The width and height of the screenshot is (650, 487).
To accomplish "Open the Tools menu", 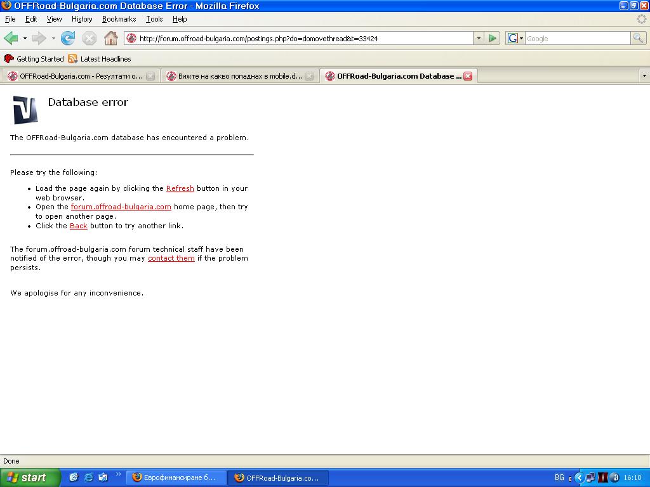I will 154,19.
